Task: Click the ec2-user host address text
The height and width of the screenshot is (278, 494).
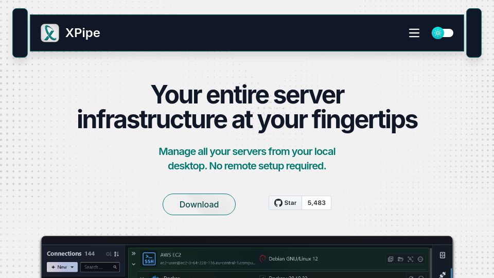Action: click(x=207, y=263)
